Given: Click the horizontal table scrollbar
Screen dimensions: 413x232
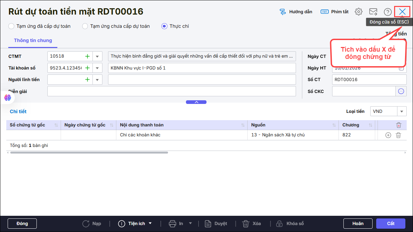Looking at the screenshot, I should tap(89, 153).
